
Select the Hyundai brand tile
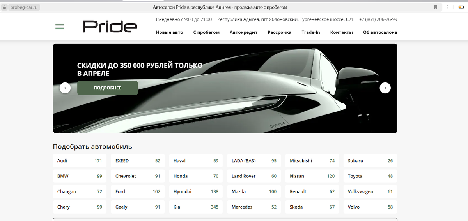pyautogui.click(x=196, y=191)
